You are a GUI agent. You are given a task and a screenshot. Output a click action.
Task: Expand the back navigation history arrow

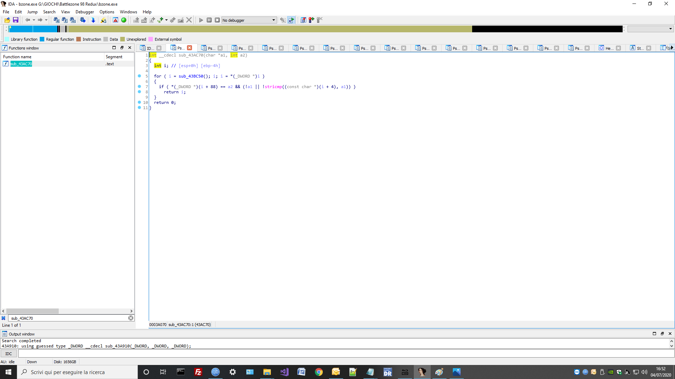coord(34,20)
